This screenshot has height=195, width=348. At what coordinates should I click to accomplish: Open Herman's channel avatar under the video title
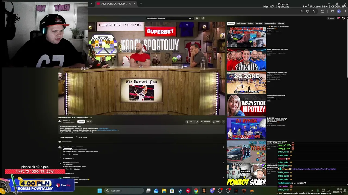tap(60, 122)
